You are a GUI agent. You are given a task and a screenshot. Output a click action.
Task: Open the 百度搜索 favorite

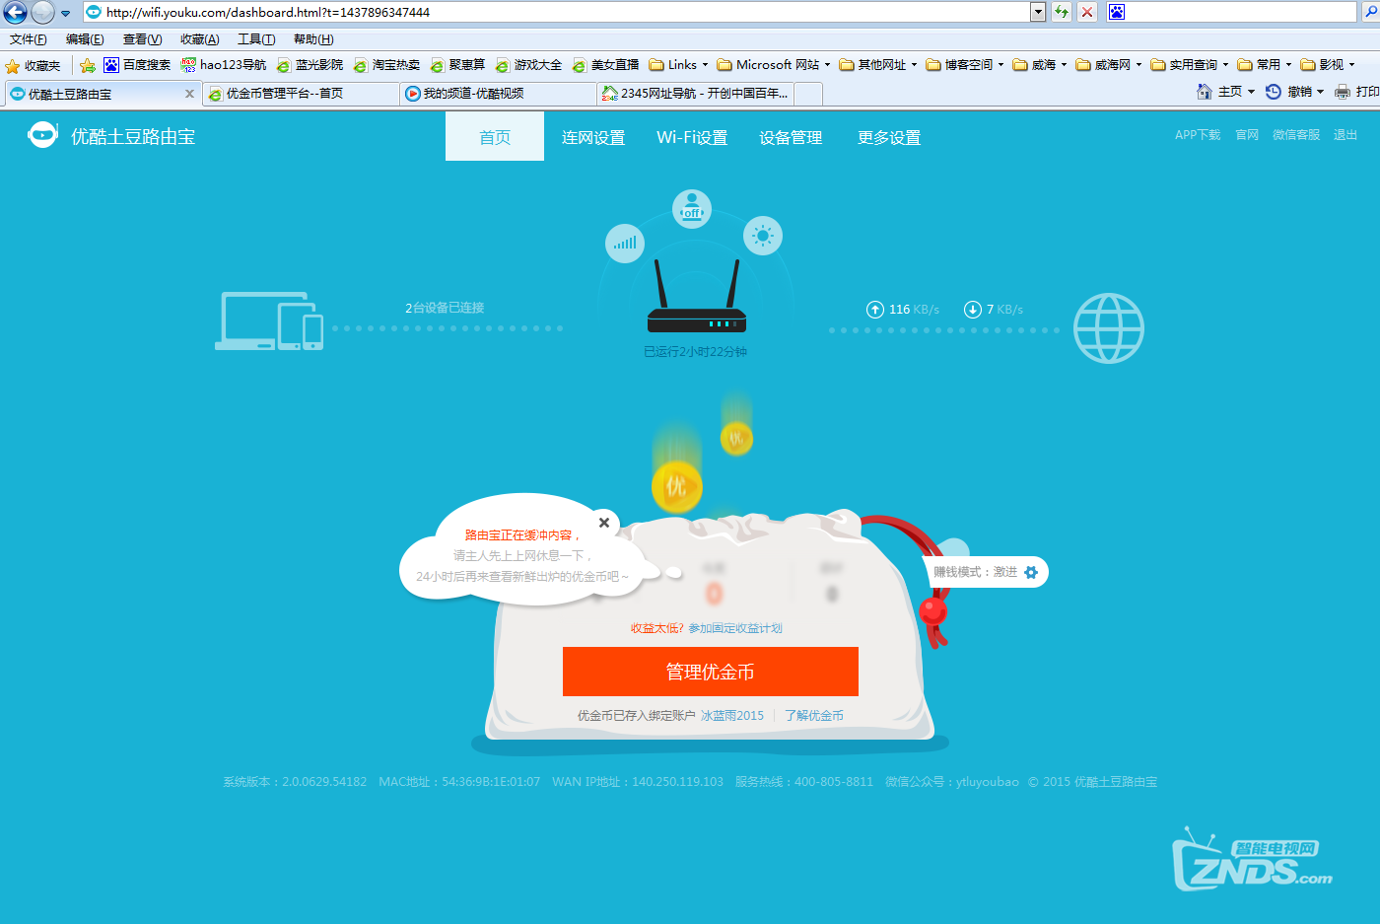click(137, 65)
